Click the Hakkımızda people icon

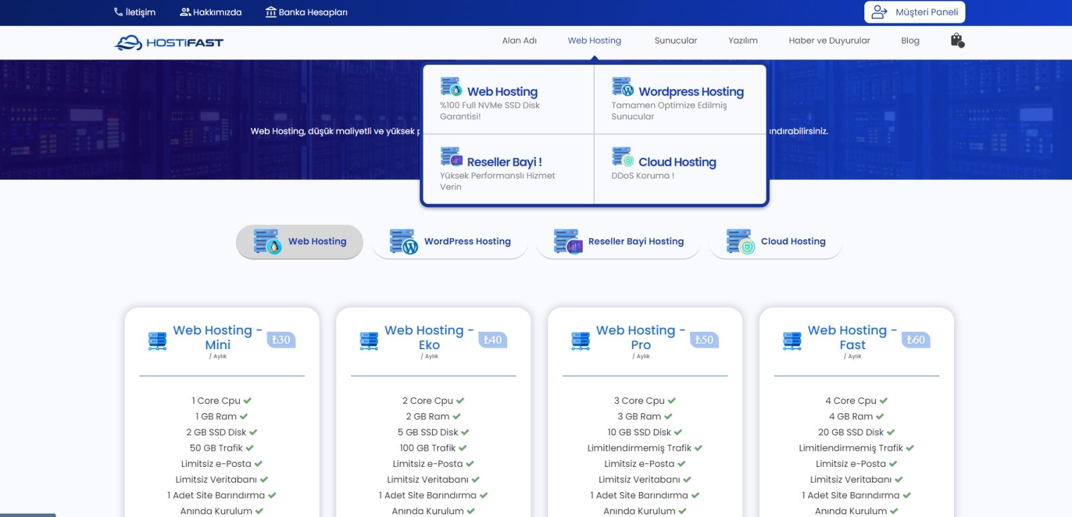186,12
